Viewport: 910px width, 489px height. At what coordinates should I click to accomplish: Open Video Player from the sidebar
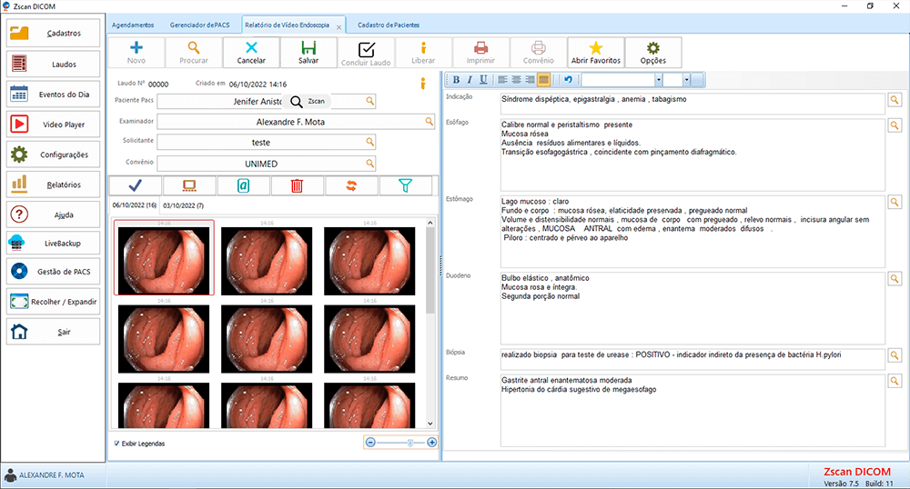pyautogui.click(x=54, y=125)
